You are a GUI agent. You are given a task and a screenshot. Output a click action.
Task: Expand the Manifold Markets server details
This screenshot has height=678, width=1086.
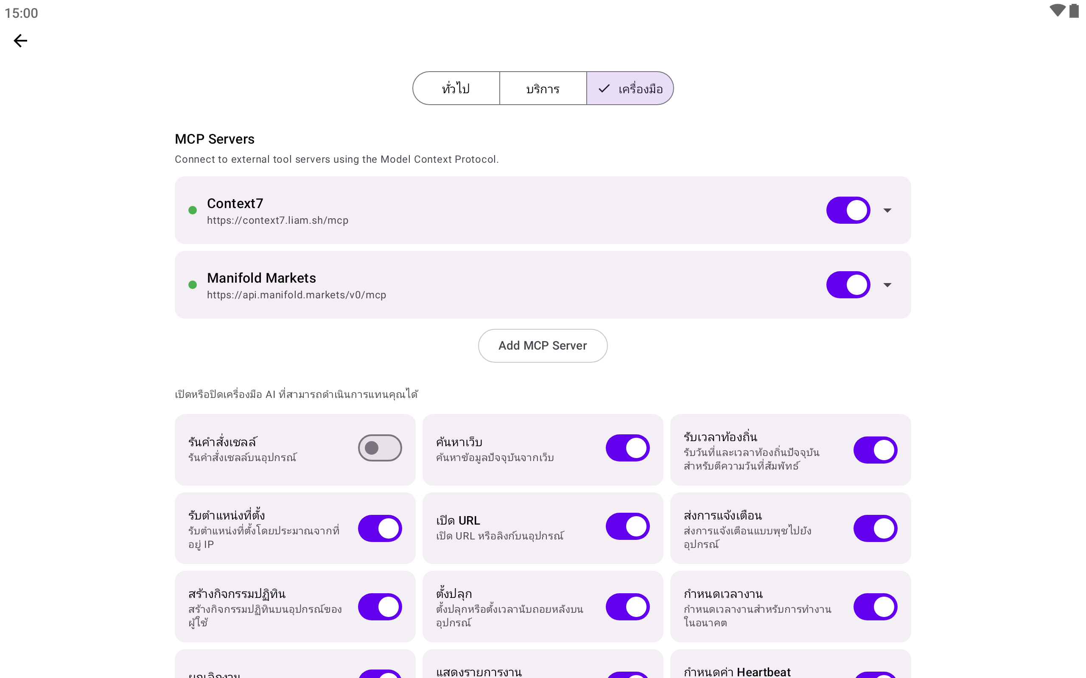[887, 285]
